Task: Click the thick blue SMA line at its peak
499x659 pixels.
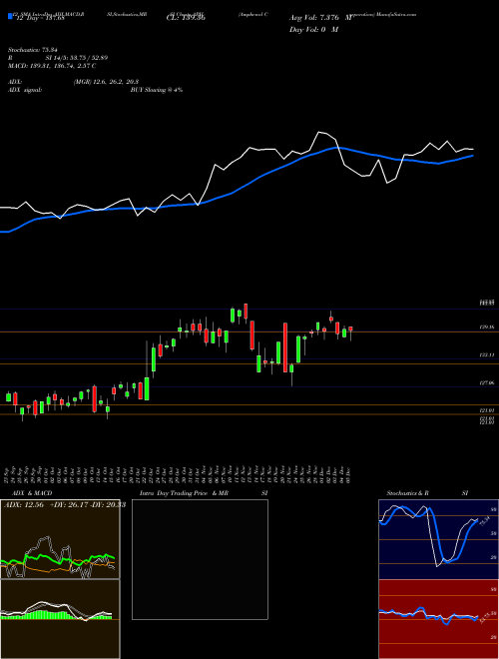Action: click(x=338, y=148)
